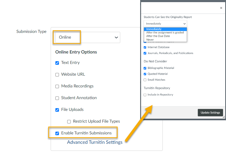Viewport: 226px width, 155px height.
Task: Check Include in Repository
Action: pyautogui.click(x=145, y=94)
